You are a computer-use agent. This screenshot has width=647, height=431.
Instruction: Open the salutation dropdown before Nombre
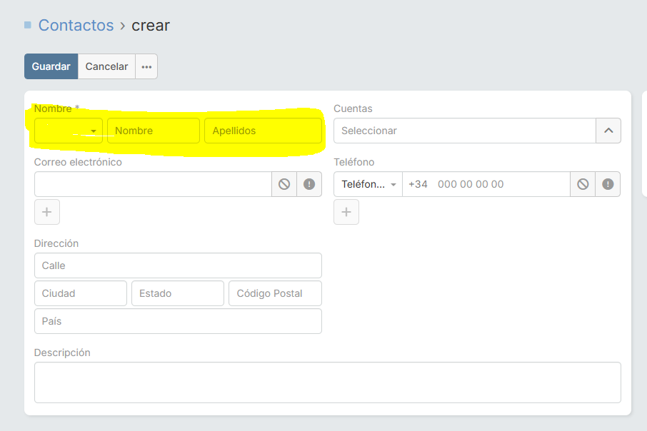(69, 131)
